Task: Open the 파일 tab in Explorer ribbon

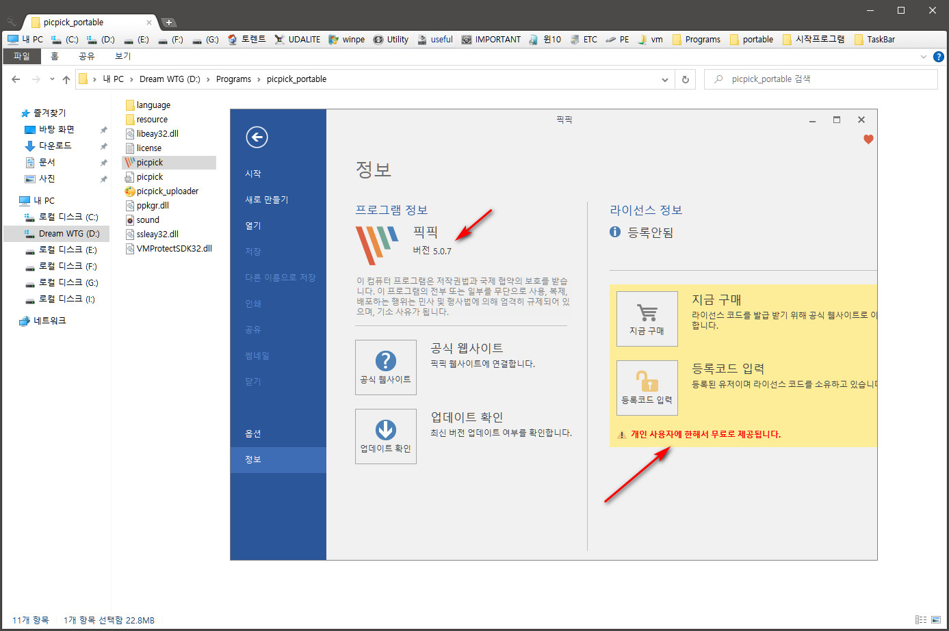Action: click(22, 56)
